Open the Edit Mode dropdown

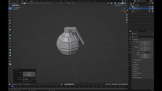tap(16, 3)
